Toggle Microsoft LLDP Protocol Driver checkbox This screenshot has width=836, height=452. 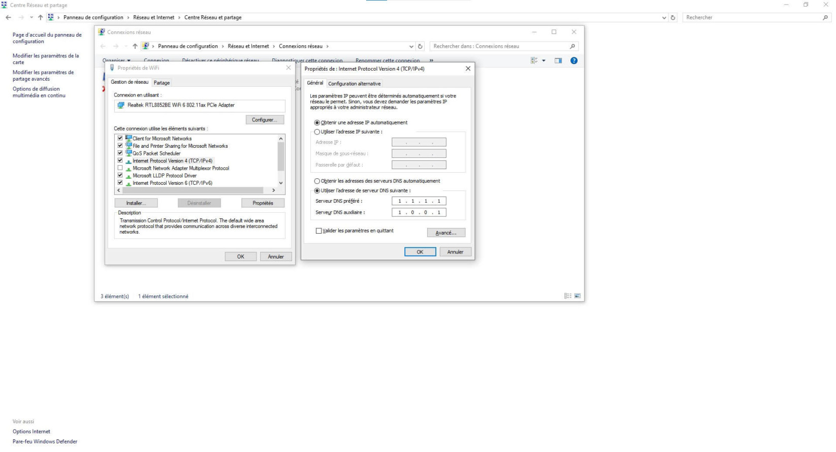click(x=120, y=175)
